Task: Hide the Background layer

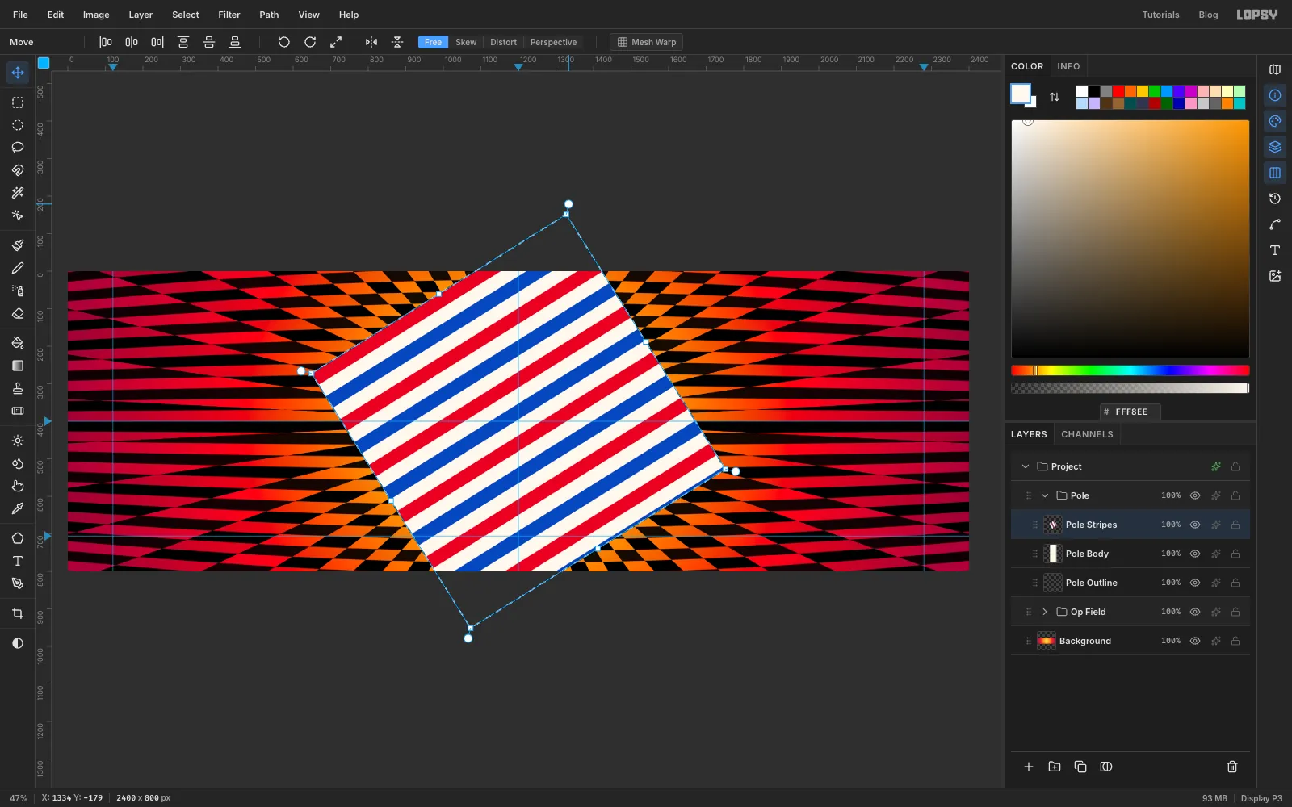Action: [x=1195, y=641]
